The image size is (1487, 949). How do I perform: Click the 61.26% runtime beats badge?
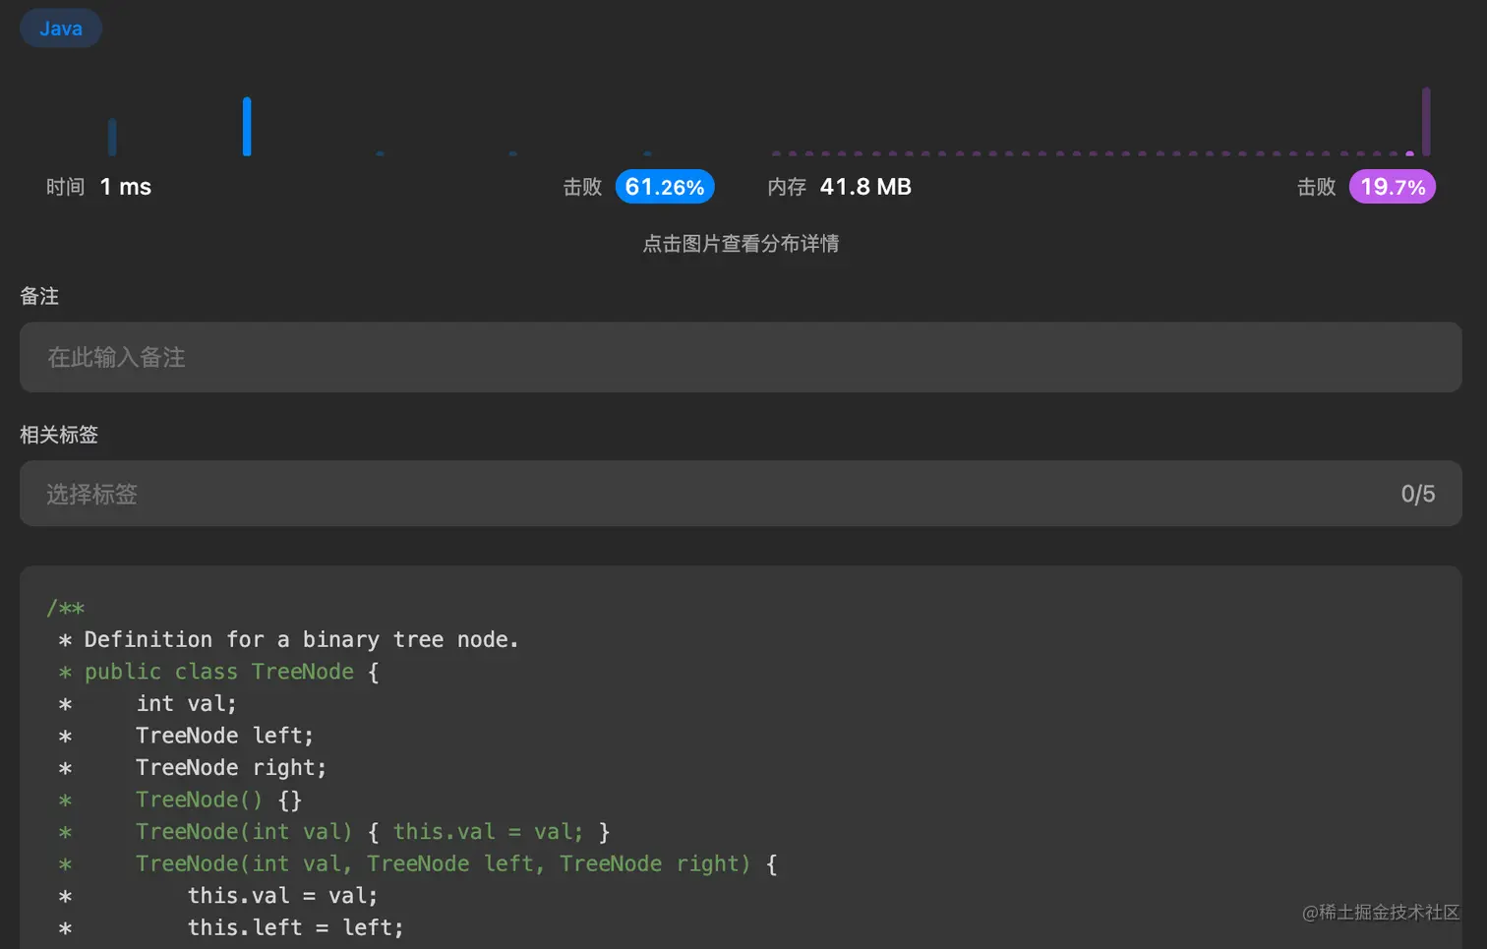(665, 187)
